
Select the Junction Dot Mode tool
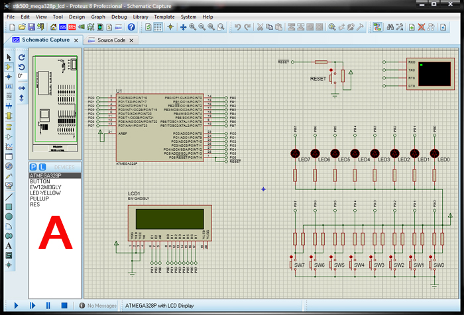tap(9, 77)
